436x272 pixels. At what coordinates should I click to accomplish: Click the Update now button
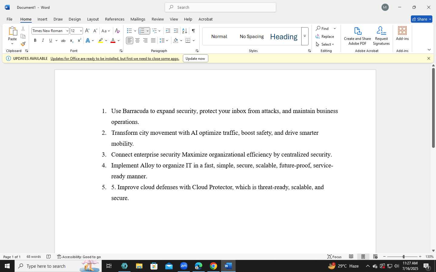pyautogui.click(x=196, y=59)
